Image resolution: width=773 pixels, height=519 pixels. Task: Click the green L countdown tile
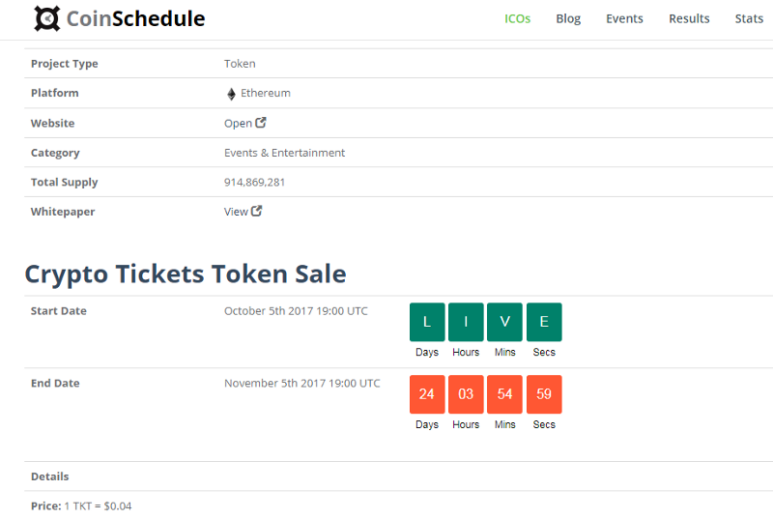427,322
